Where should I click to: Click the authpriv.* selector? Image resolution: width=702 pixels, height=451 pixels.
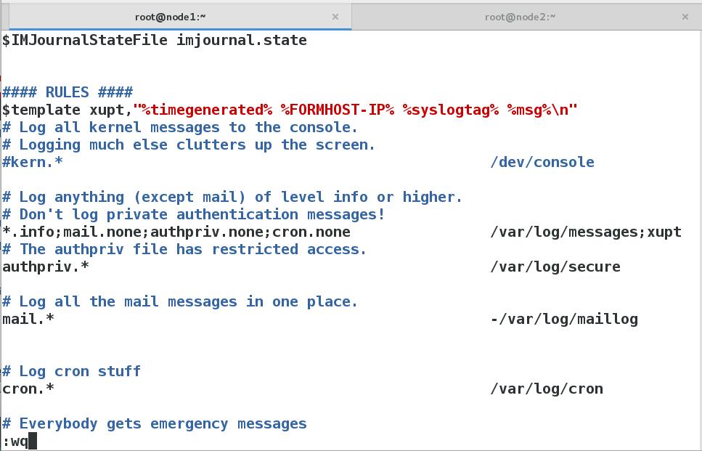[46, 267]
